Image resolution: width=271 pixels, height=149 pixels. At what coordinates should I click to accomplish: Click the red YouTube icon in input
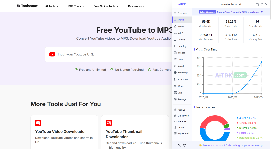pyautogui.click(x=52, y=54)
